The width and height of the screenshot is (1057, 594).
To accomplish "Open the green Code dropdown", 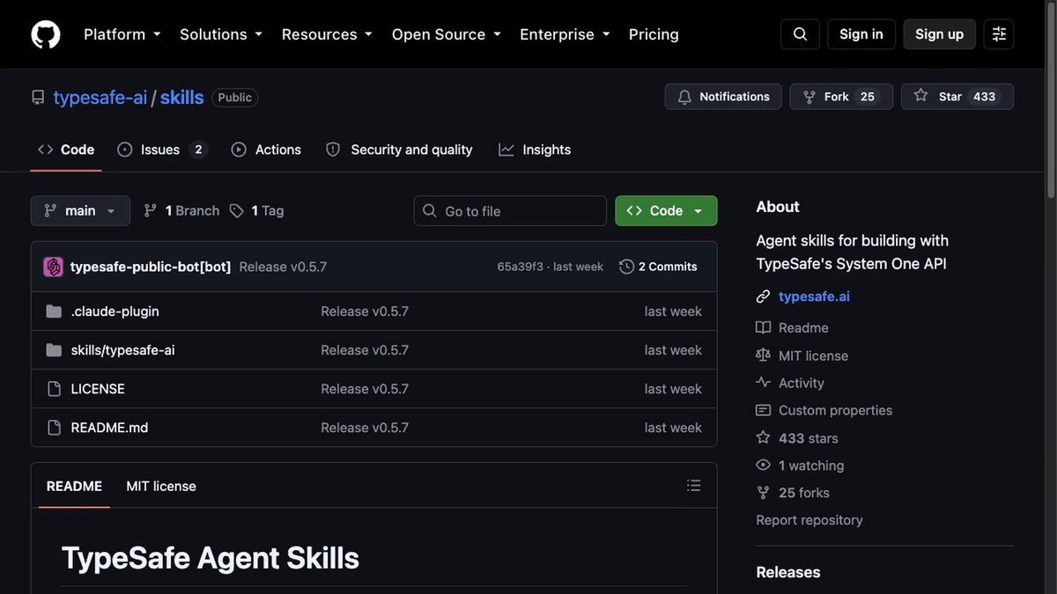I will click(x=666, y=210).
